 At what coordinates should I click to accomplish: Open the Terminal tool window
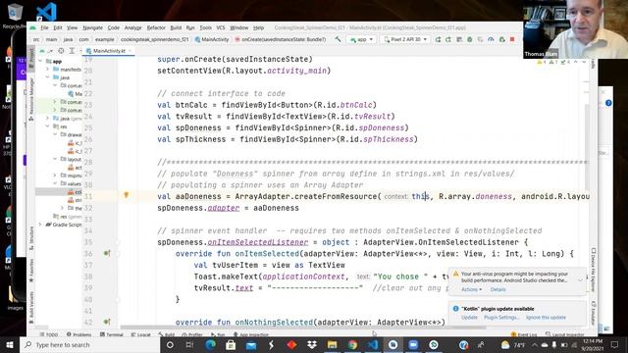112,334
